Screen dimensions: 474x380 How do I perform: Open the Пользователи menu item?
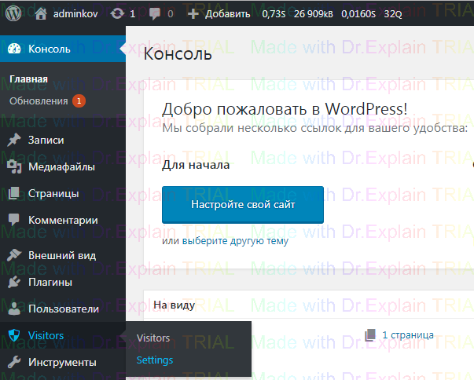point(63,309)
